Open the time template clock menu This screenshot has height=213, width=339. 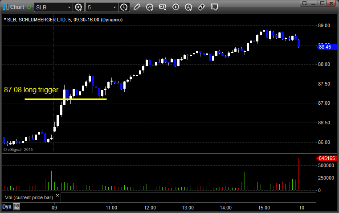pos(124,7)
